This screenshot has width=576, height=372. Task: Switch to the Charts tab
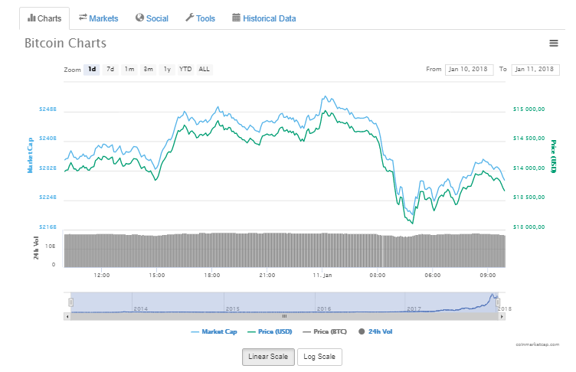point(44,18)
